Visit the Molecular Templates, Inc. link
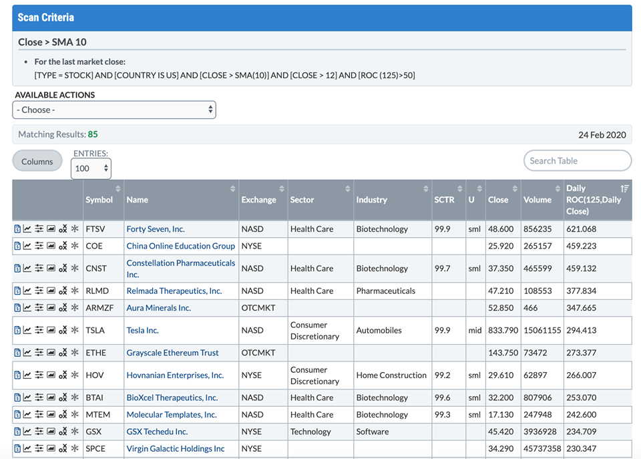This screenshot has height=459, width=641. pyautogui.click(x=172, y=414)
